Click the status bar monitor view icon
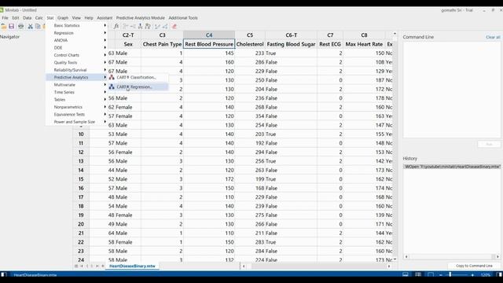This screenshot has height=283, width=503. [406, 274]
